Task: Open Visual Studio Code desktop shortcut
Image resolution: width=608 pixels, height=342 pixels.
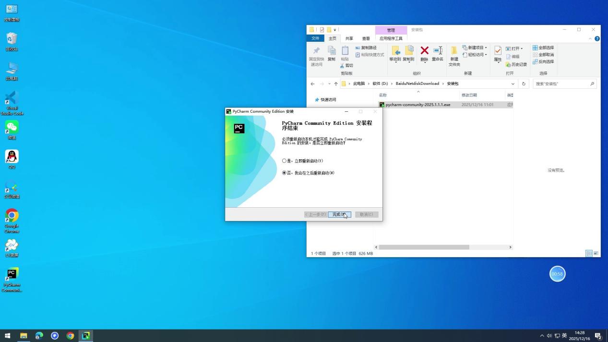Action: tap(12, 101)
